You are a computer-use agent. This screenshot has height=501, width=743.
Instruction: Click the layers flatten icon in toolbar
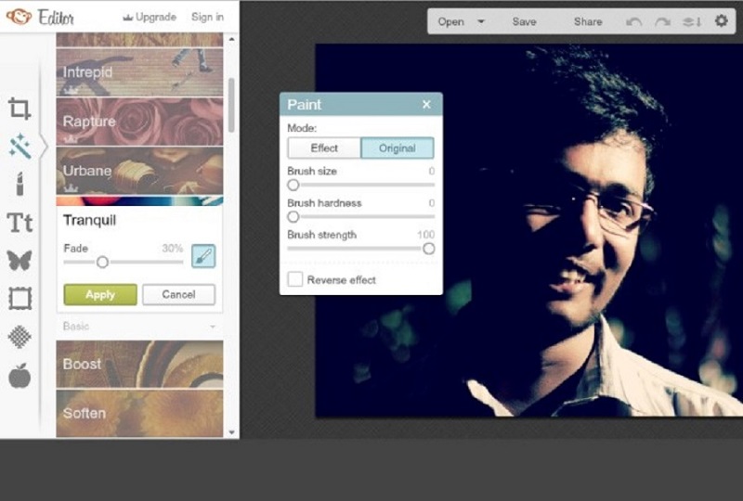pyautogui.click(x=692, y=21)
